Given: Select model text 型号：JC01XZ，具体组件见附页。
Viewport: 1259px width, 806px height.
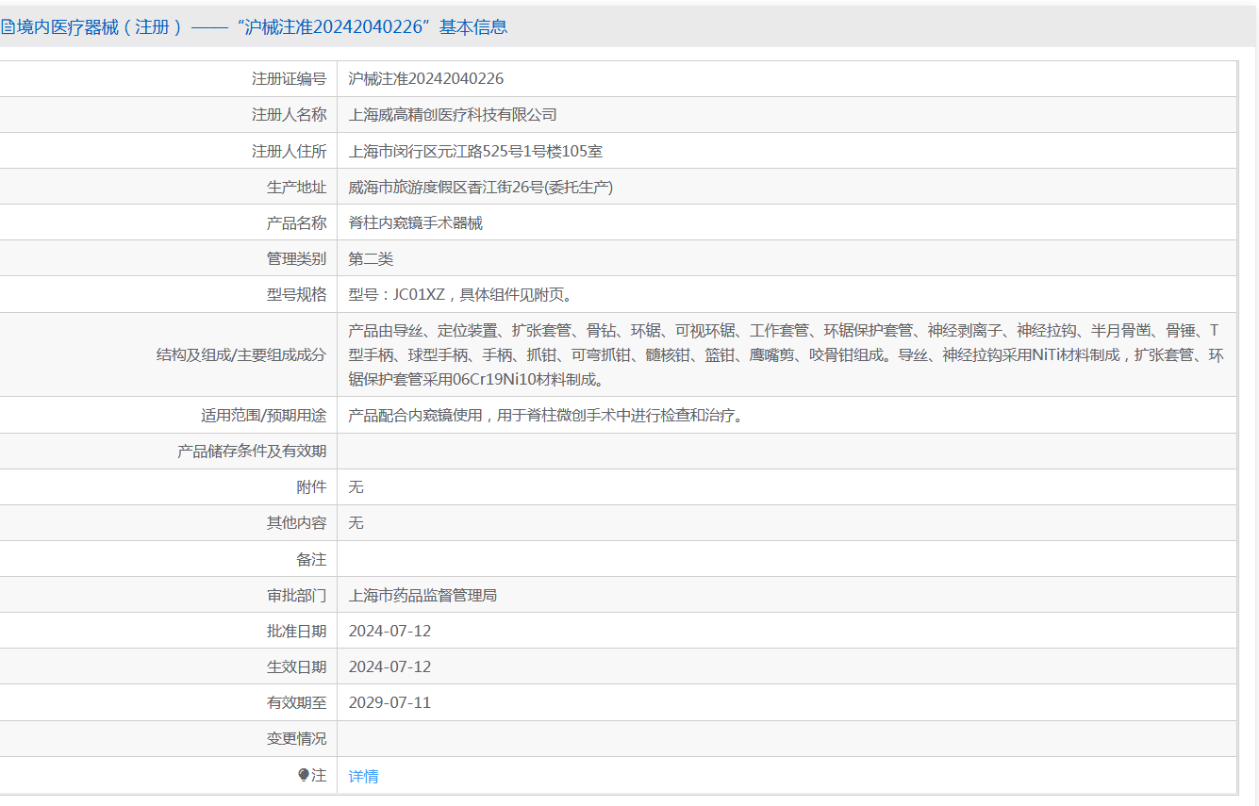Looking at the screenshot, I should point(459,294).
